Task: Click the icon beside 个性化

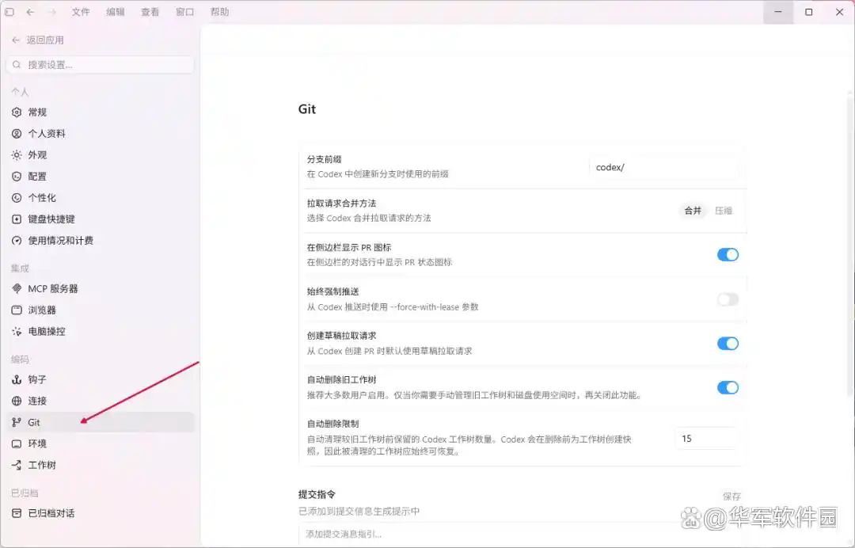Action: pos(17,197)
